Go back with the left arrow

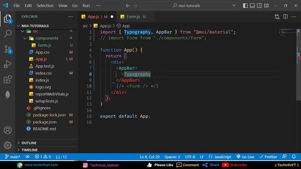pos(128,6)
